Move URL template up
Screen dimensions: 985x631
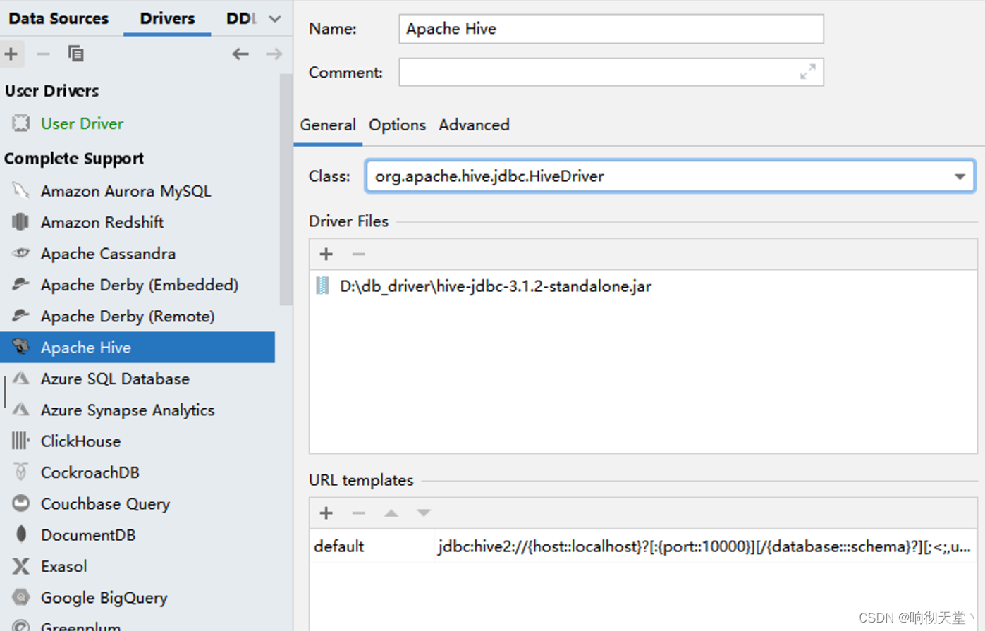coord(391,513)
